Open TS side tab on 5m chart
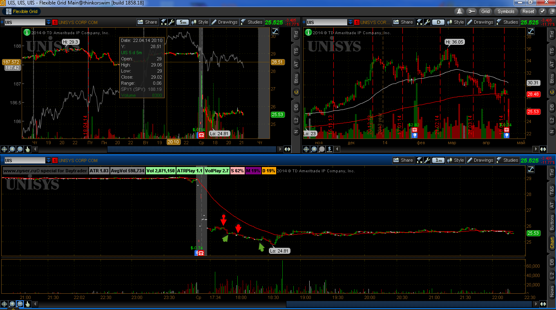 click(x=296, y=51)
